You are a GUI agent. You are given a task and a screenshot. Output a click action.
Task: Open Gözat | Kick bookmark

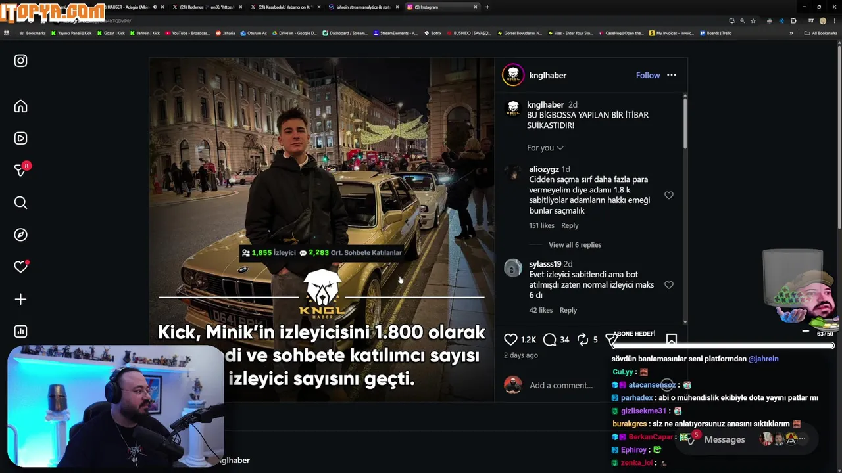coord(111,33)
